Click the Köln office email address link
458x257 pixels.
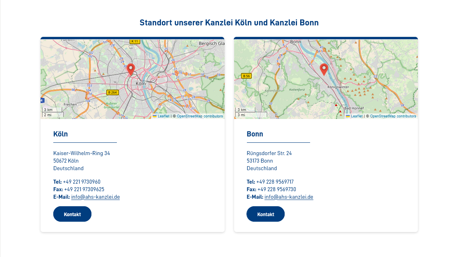coord(95,197)
